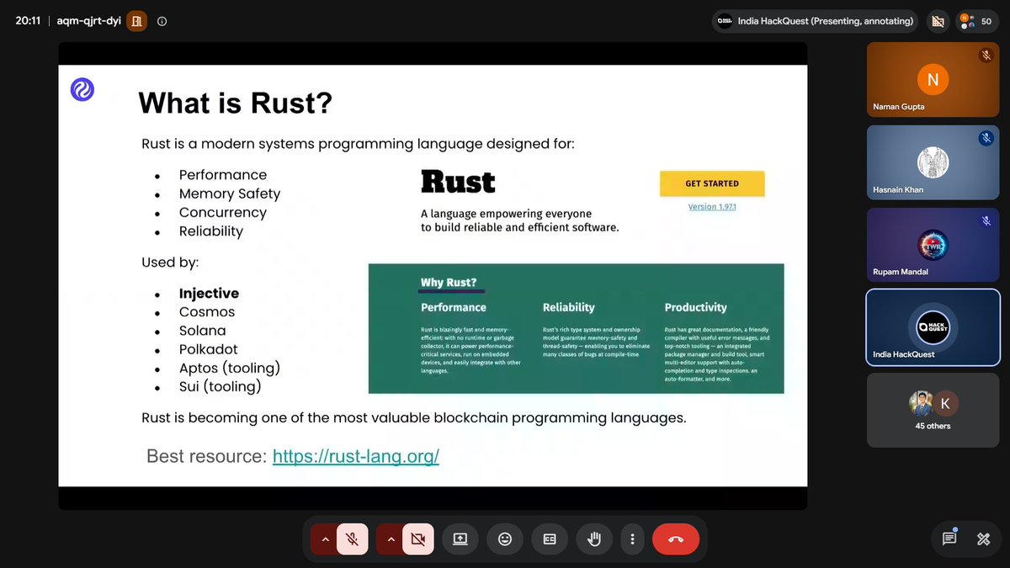The height and width of the screenshot is (568, 1010).
Task: Click the "Performance" heading in green panel
Action: tap(454, 308)
